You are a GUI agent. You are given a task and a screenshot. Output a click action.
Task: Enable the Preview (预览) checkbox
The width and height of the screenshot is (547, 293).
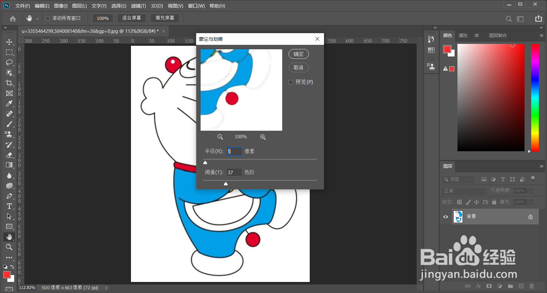click(x=291, y=82)
